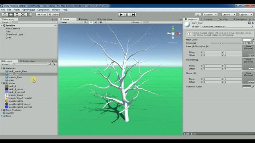Open the Account dropdown

[210, 15]
